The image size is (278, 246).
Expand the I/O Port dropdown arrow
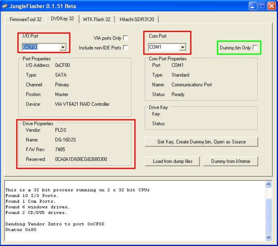[63, 47]
